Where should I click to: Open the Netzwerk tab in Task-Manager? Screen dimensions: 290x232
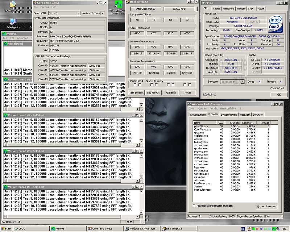point(245,115)
